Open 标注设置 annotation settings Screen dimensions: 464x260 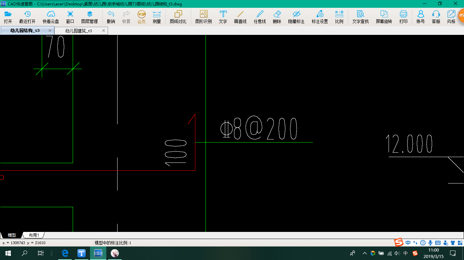[320, 17]
